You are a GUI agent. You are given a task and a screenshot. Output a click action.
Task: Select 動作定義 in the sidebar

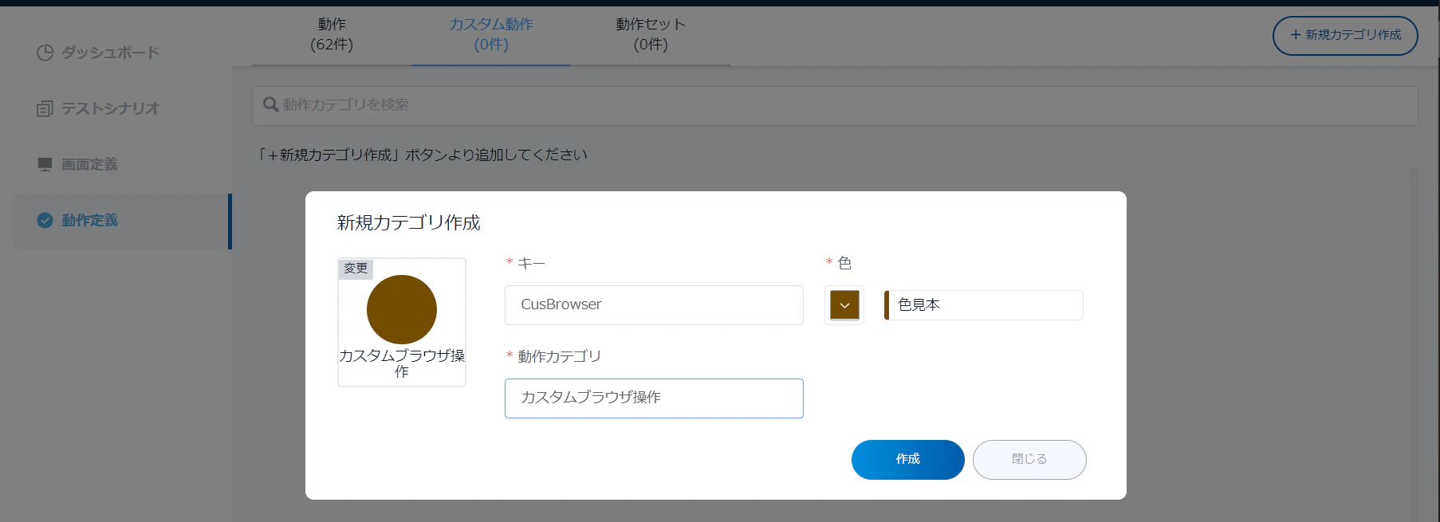(122, 221)
